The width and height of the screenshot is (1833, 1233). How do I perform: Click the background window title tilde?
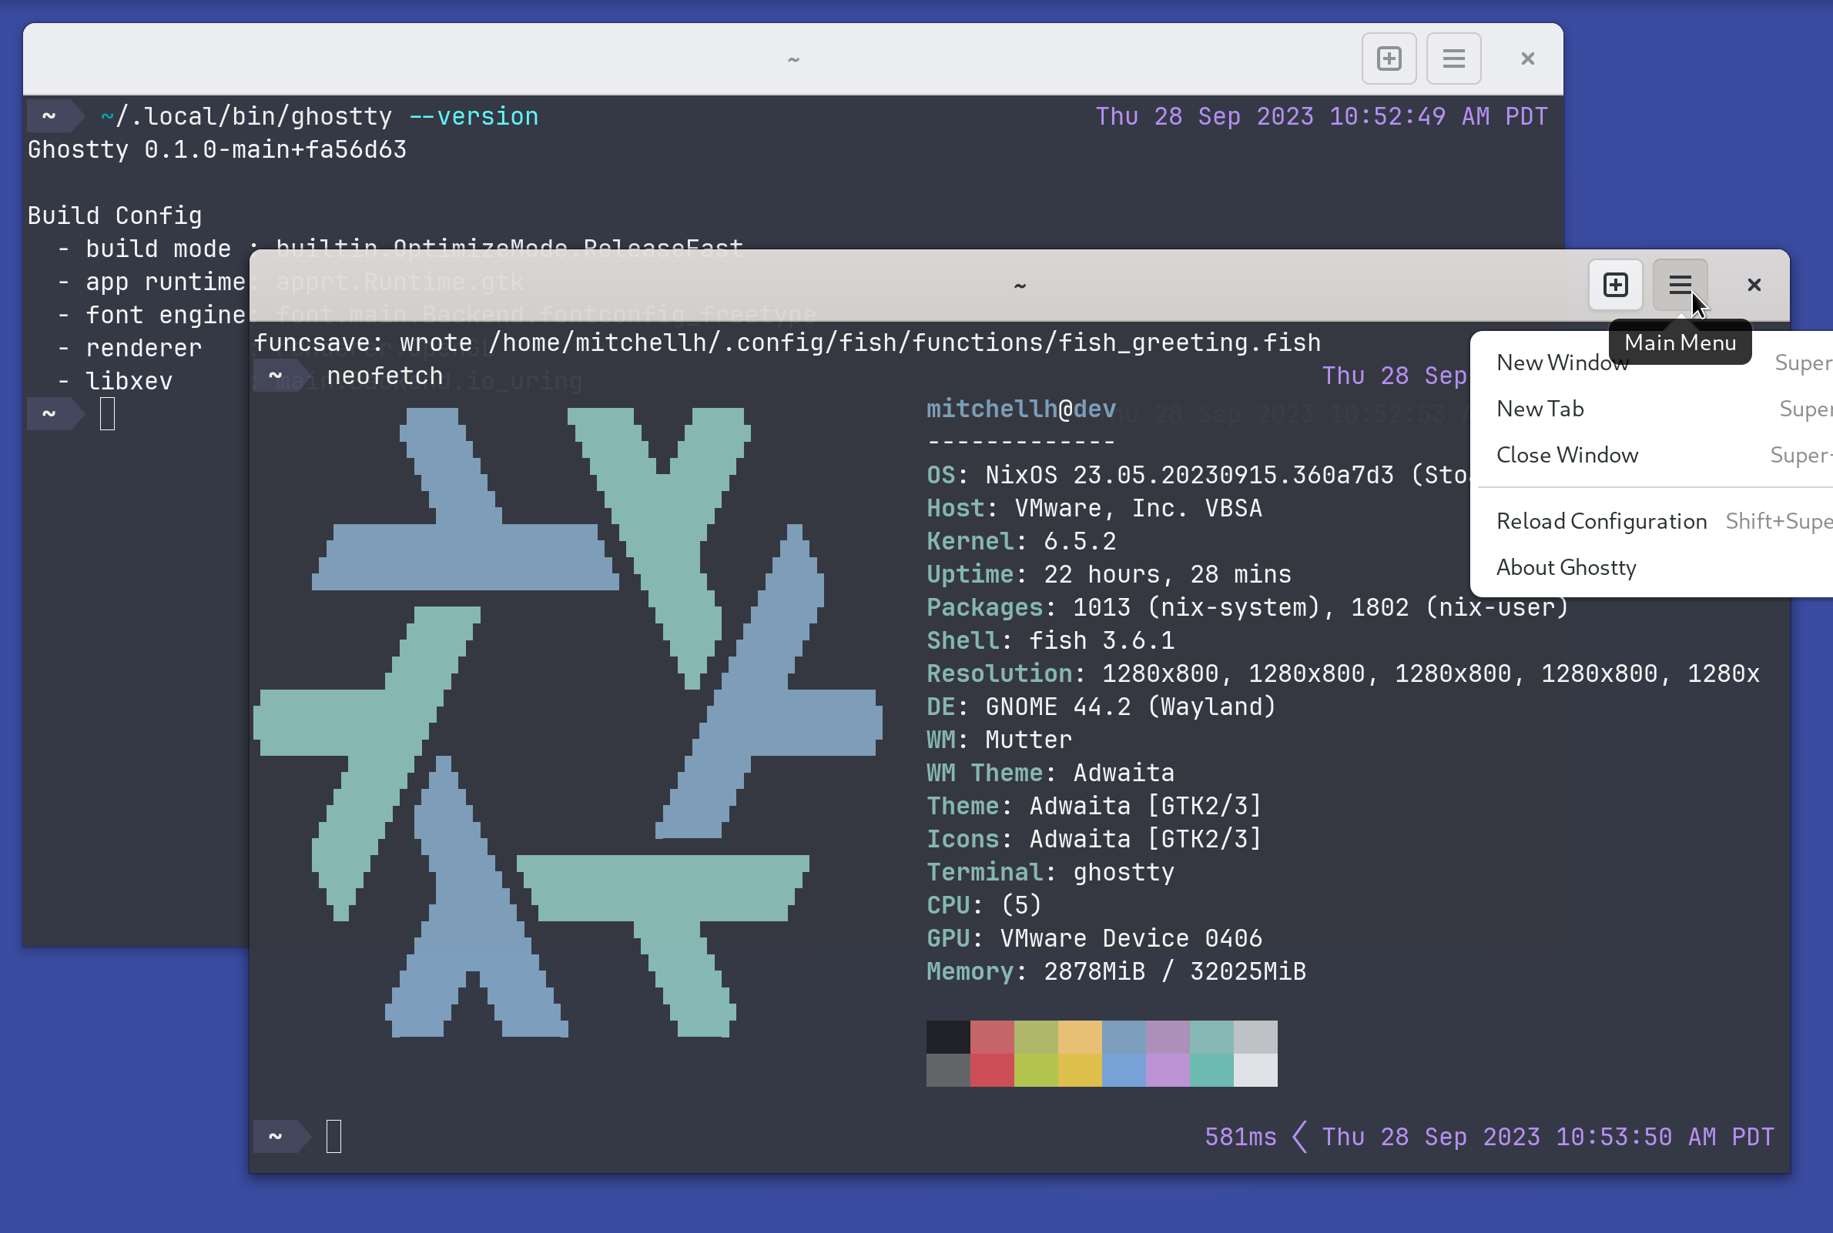click(793, 60)
